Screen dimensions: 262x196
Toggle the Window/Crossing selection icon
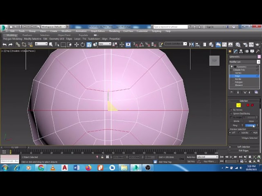pyautogui.click(x=69, y=45)
